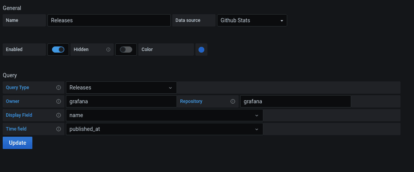Image resolution: width=414 pixels, height=172 pixels.
Task: Click the Data source label
Action: click(x=188, y=20)
